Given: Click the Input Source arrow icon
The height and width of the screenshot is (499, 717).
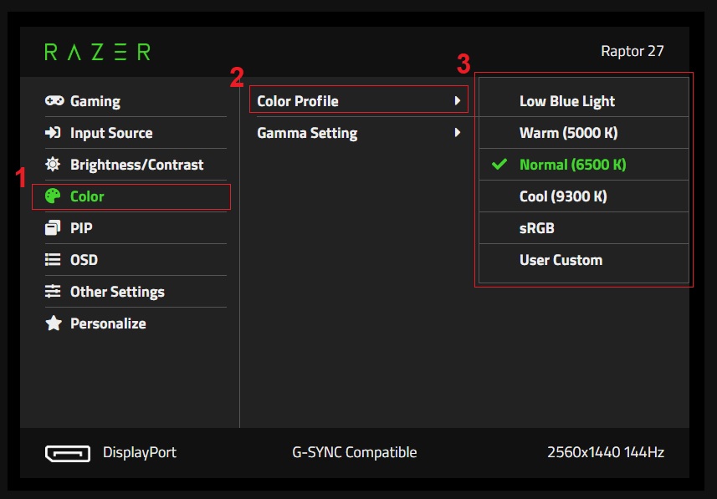Looking at the screenshot, I should click(x=53, y=133).
